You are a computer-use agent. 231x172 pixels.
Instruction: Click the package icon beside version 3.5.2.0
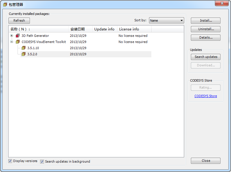(24, 54)
